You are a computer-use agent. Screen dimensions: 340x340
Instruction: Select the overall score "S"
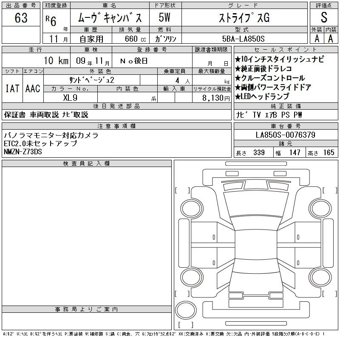[x=324, y=17]
